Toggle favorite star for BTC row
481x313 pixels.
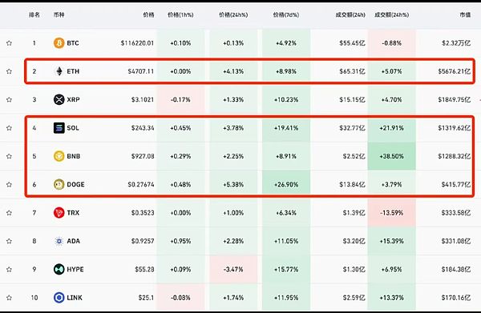pos(9,43)
